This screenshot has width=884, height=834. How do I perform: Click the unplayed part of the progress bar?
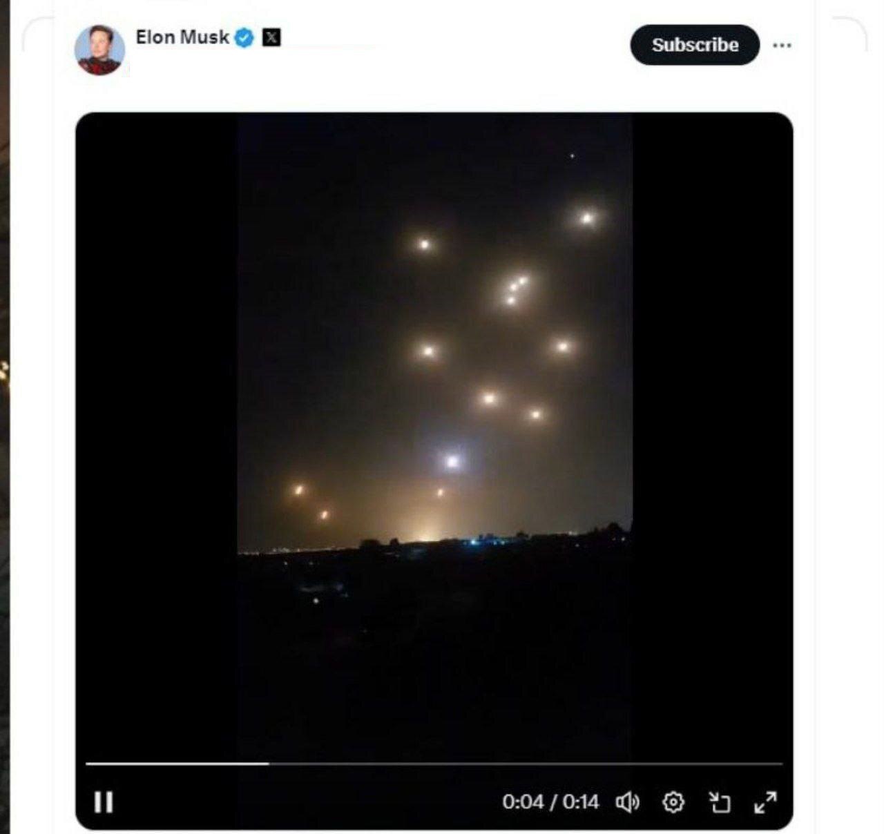point(525,764)
